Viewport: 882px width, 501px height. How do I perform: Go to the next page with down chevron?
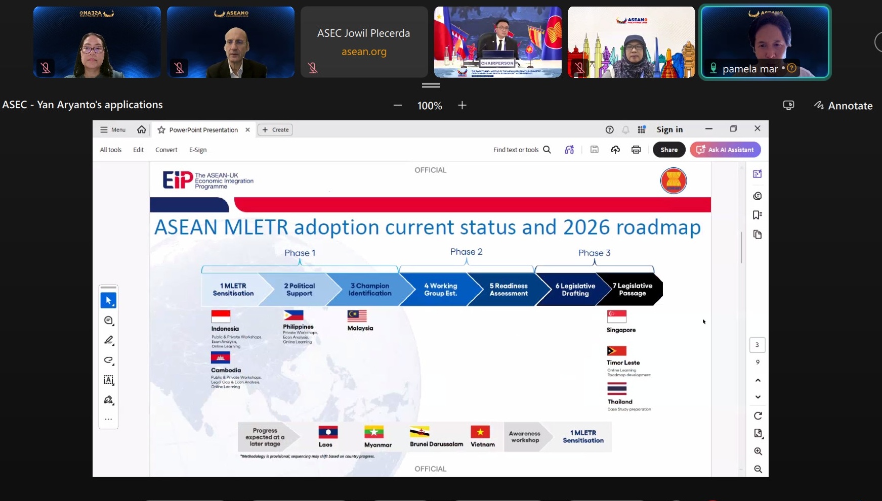758,397
